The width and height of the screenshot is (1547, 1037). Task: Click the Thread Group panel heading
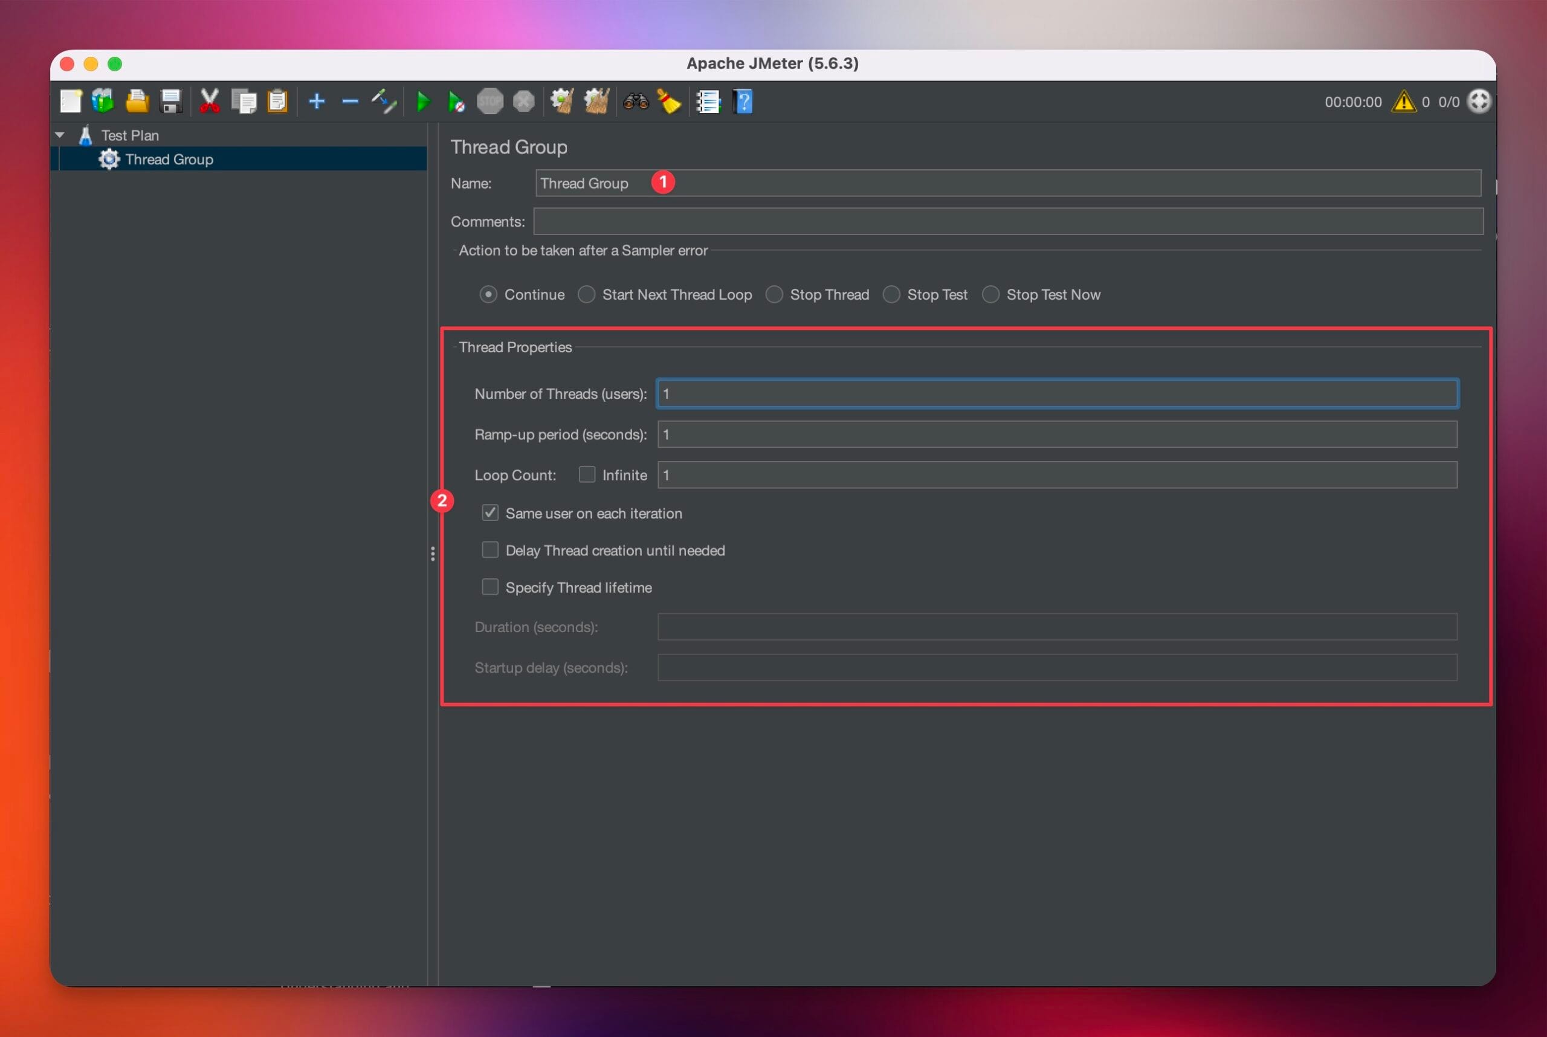click(509, 147)
